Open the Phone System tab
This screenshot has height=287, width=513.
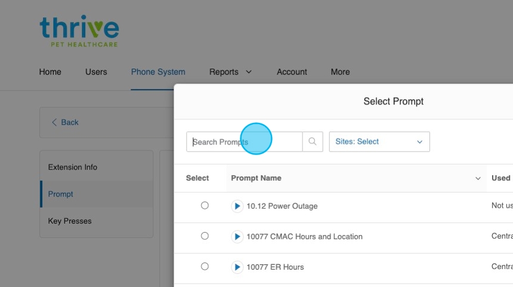tap(158, 72)
